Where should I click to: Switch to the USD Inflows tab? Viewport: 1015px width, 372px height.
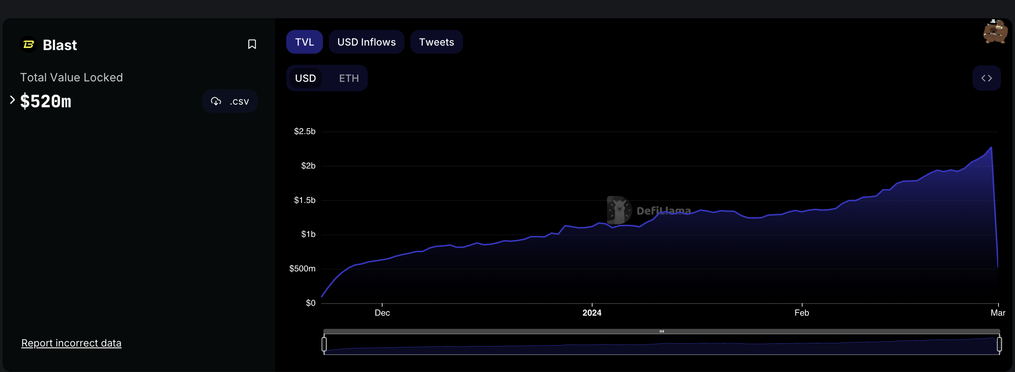(366, 42)
